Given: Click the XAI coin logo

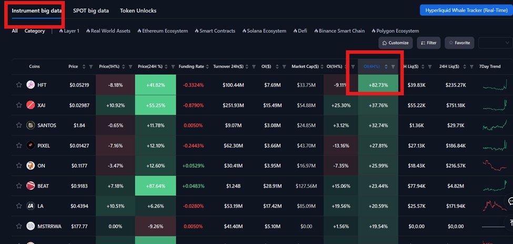Looking at the screenshot, I should click(31, 105).
